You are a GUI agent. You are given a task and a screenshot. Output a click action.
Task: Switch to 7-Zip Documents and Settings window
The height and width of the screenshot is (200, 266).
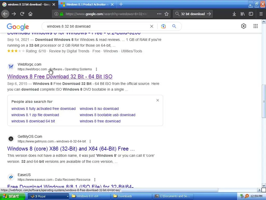click(173, 196)
